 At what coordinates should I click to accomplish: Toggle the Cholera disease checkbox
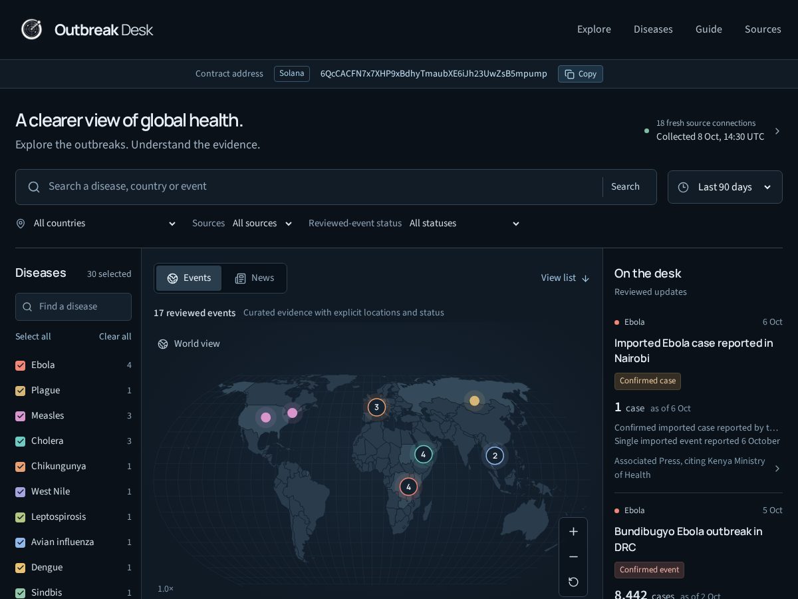click(21, 441)
